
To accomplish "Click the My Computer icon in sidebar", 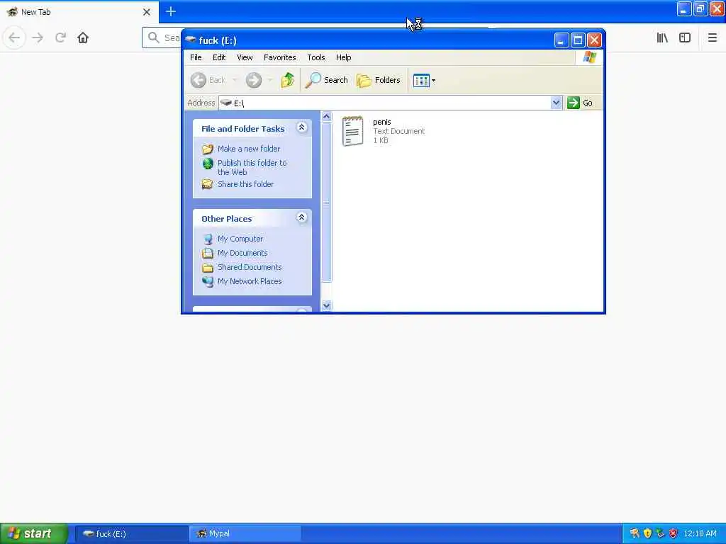I will coord(208,239).
